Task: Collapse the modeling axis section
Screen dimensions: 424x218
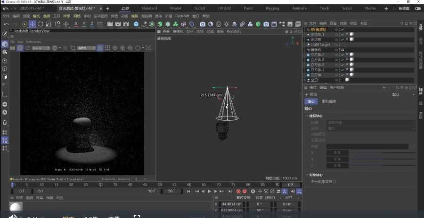Action: pos(307,116)
